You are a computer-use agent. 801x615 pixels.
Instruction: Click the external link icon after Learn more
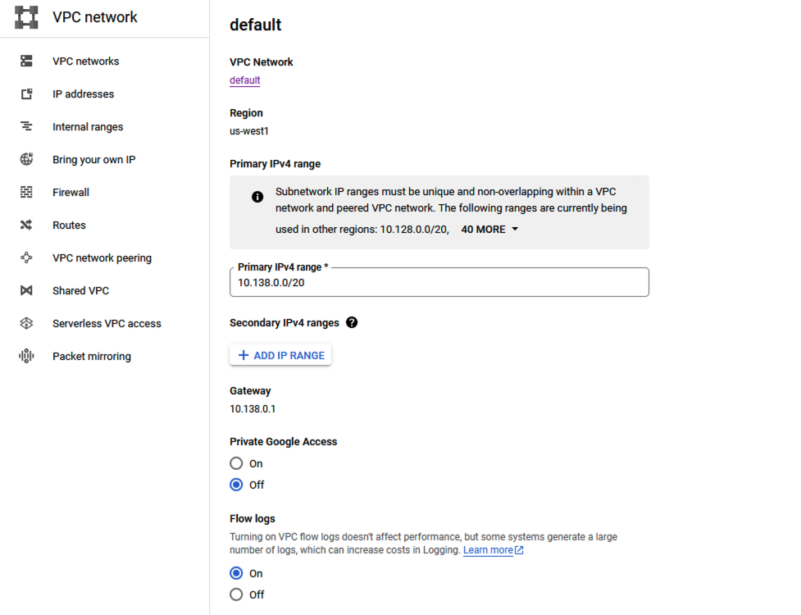pyautogui.click(x=519, y=550)
